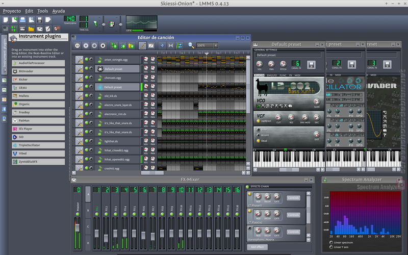Click the Default preset name field in LB-302
This screenshot has width=408, height=255.
pos(288,55)
